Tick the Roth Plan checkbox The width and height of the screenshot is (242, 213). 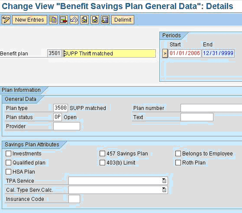pos(178,162)
